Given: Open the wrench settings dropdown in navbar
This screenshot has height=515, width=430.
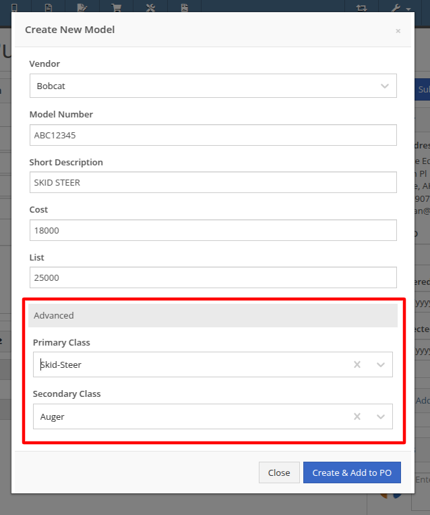Looking at the screenshot, I should pos(401,8).
